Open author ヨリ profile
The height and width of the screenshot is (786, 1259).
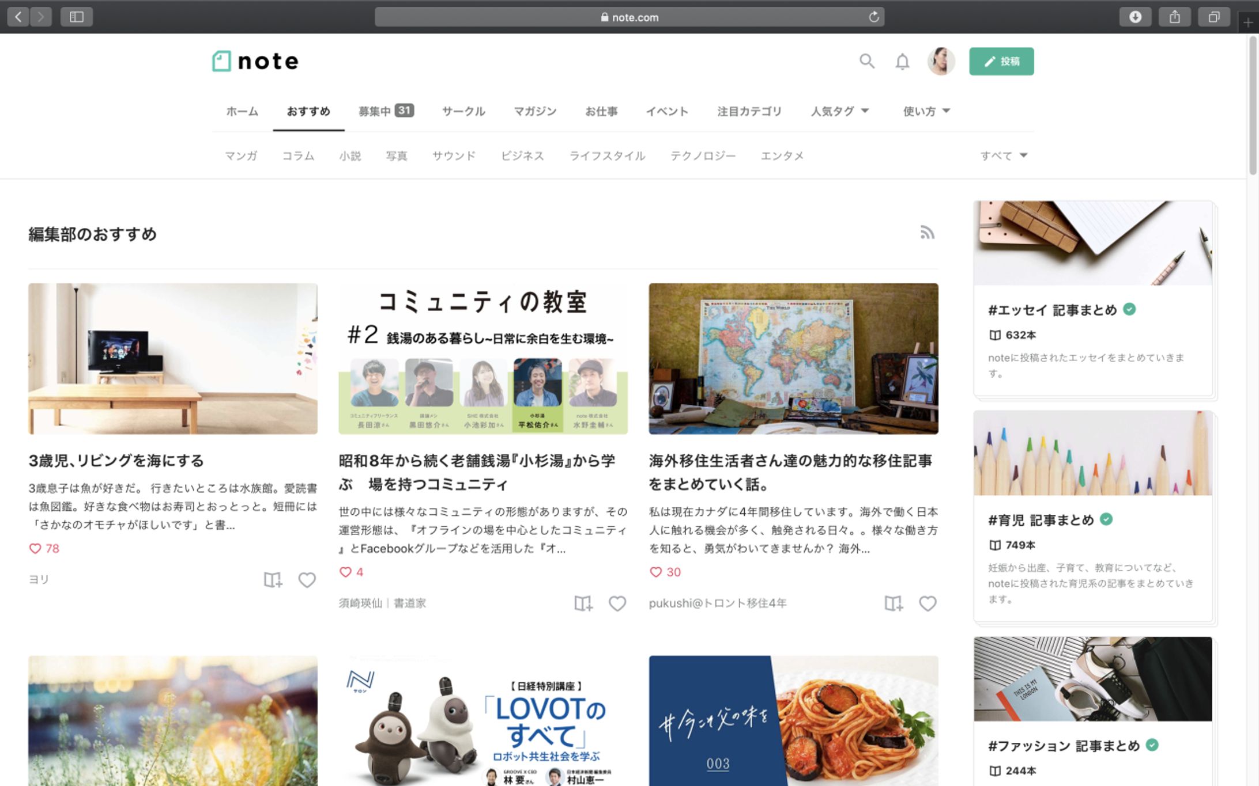click(x=39, y=579)
